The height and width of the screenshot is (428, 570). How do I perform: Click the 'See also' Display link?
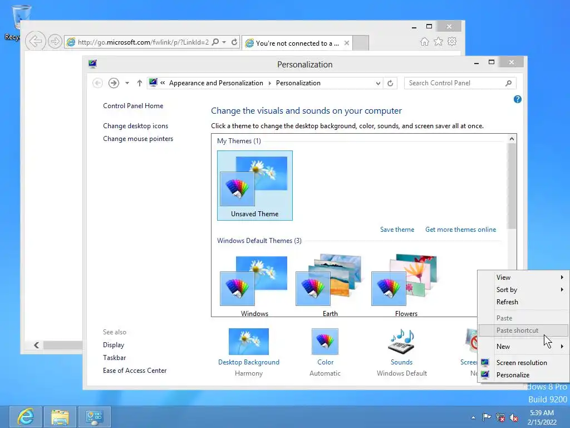[x=114, y=345]
